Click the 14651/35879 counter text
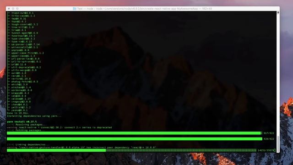Viewport: 293px width, 165px height. [x=266, y=150]
